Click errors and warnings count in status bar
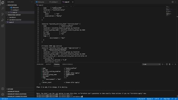 coord(4,99)
